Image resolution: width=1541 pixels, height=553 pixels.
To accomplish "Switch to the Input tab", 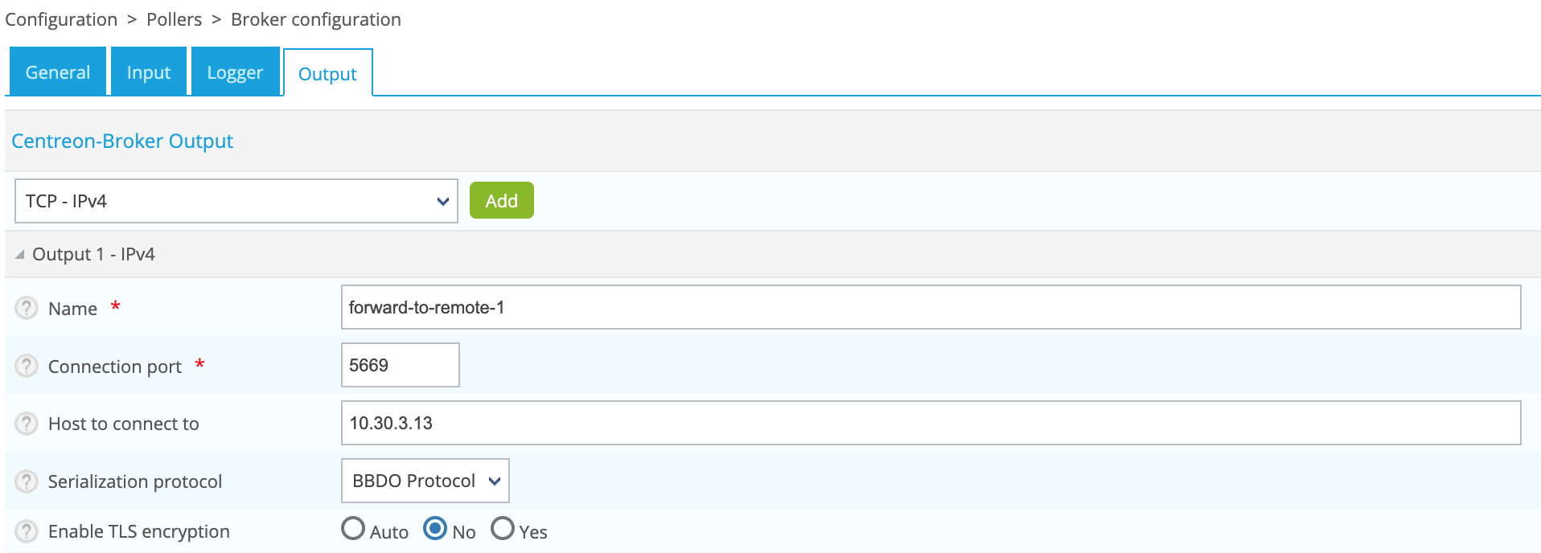I will [149, 72].
